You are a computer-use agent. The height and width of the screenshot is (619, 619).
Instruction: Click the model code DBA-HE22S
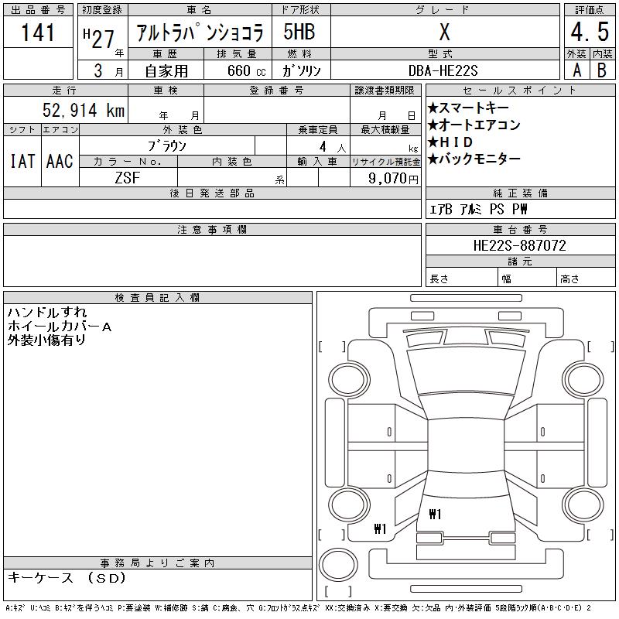click(x=443, y=70)
